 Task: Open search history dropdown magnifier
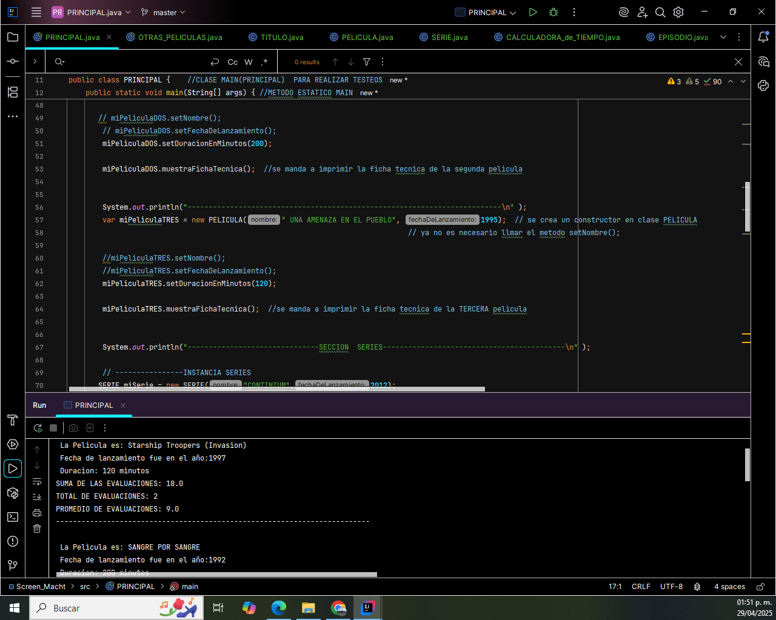59,62
